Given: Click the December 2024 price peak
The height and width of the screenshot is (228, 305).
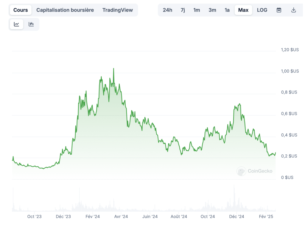Looking at the screenshot, I should 239,104.
